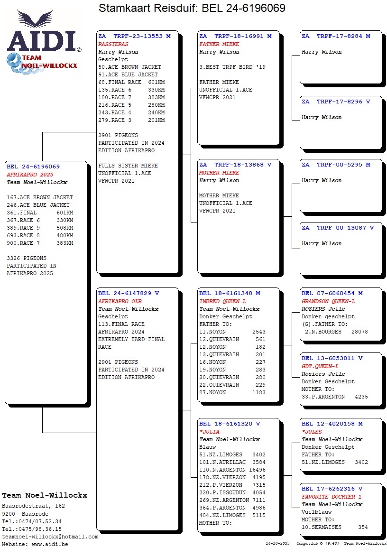Viewport: 387px width, 556px height.
Task: Select the GRANDSON QUEEN-L entry
Action: point(328,301)
